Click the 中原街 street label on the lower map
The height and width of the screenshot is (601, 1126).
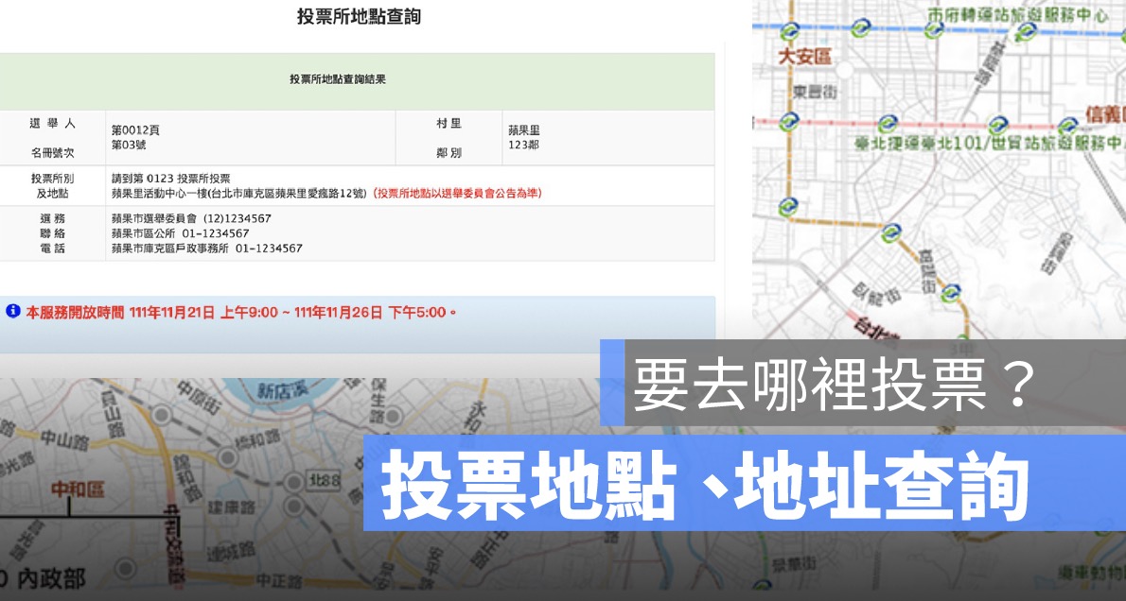point(198,400)
